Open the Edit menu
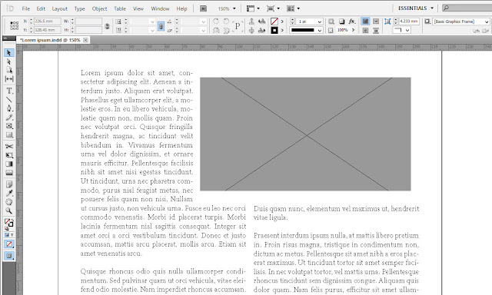The image size is (492, 295). click(41, 8)
